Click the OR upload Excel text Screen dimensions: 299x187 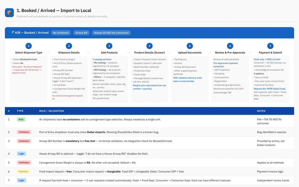tap(101, 98)
